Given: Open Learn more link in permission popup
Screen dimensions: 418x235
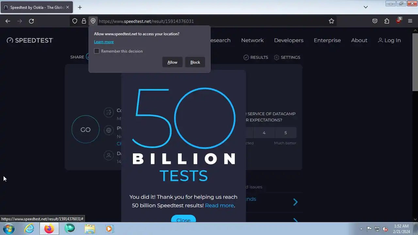Looking at the screenshot, I should (104, 42).
